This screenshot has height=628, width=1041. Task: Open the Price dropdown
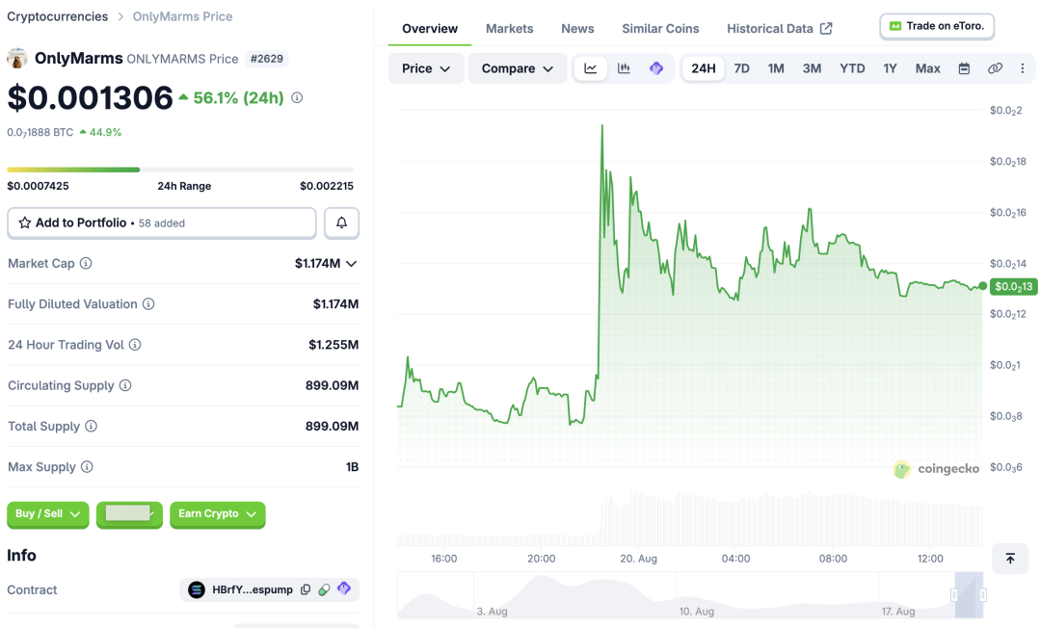[426, 68]
